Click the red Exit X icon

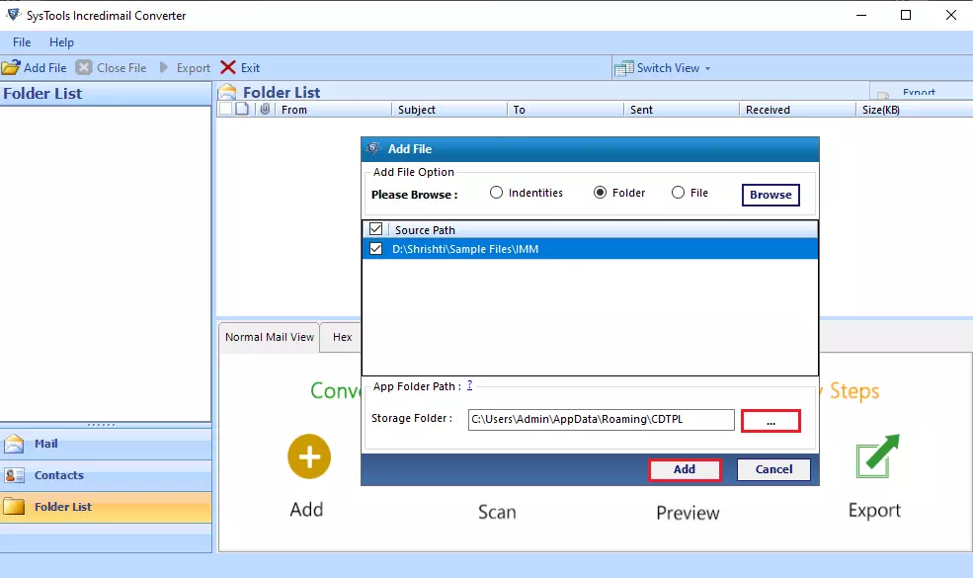tap(228, 67)
